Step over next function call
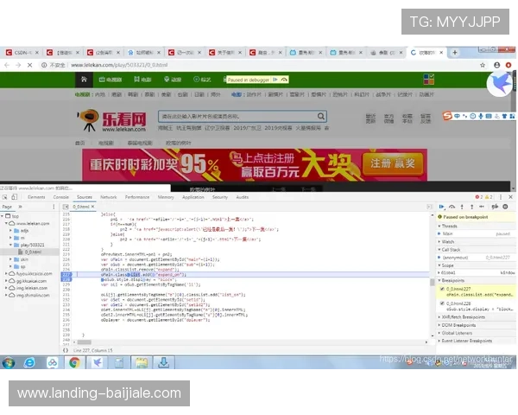The height and width of the screenshot is (415, 518). click(452, 207)
